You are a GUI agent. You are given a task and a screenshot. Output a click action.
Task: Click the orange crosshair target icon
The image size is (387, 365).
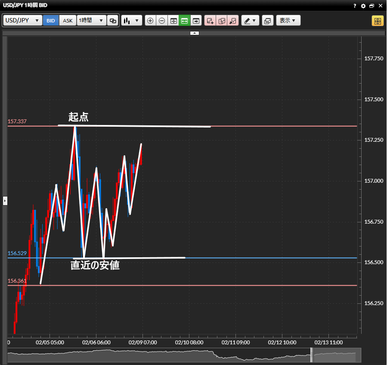coord(378,21)
